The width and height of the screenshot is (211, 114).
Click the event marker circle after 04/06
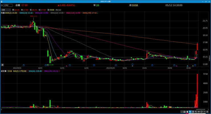click(x=174, y=65)
